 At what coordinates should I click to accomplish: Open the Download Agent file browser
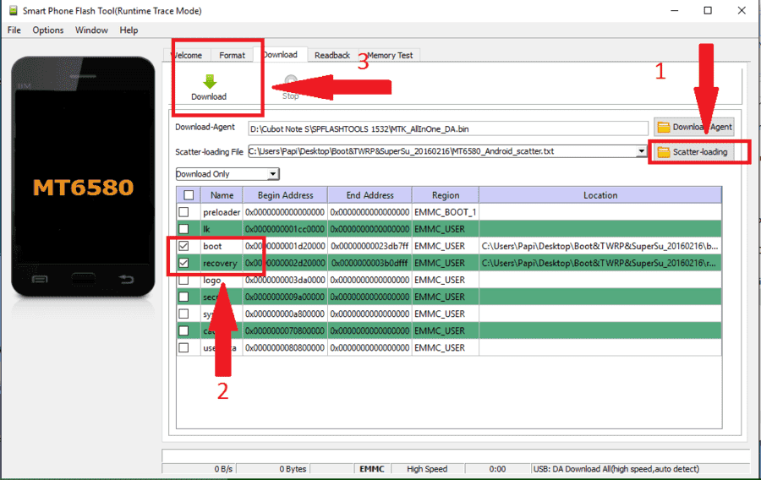[x=693, y=127]
